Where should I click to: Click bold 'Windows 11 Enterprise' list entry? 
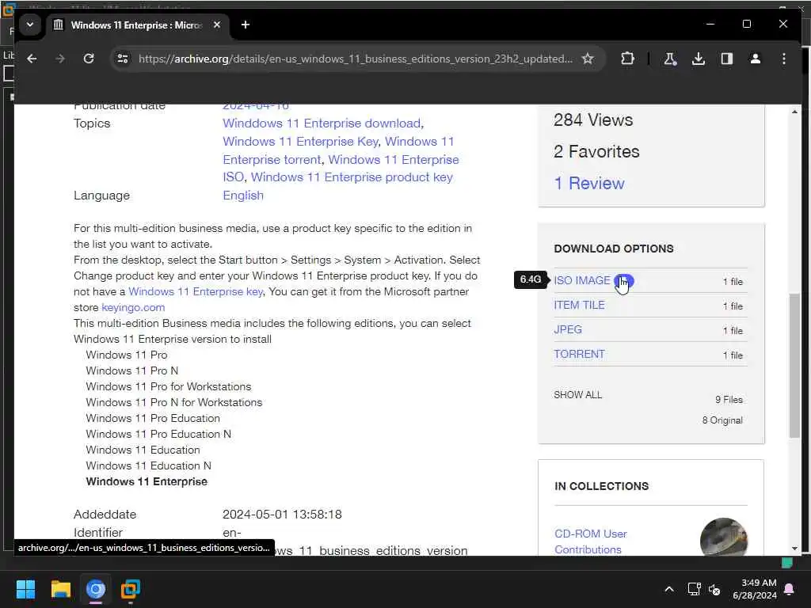pos(147,482)
